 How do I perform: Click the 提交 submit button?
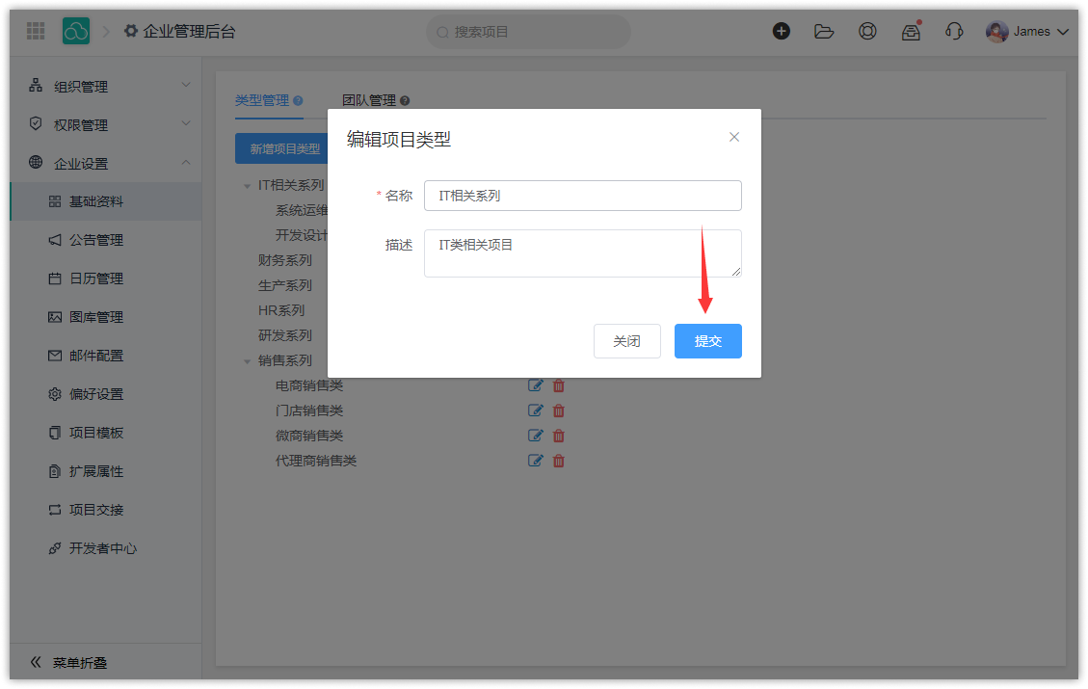(707, 341)
